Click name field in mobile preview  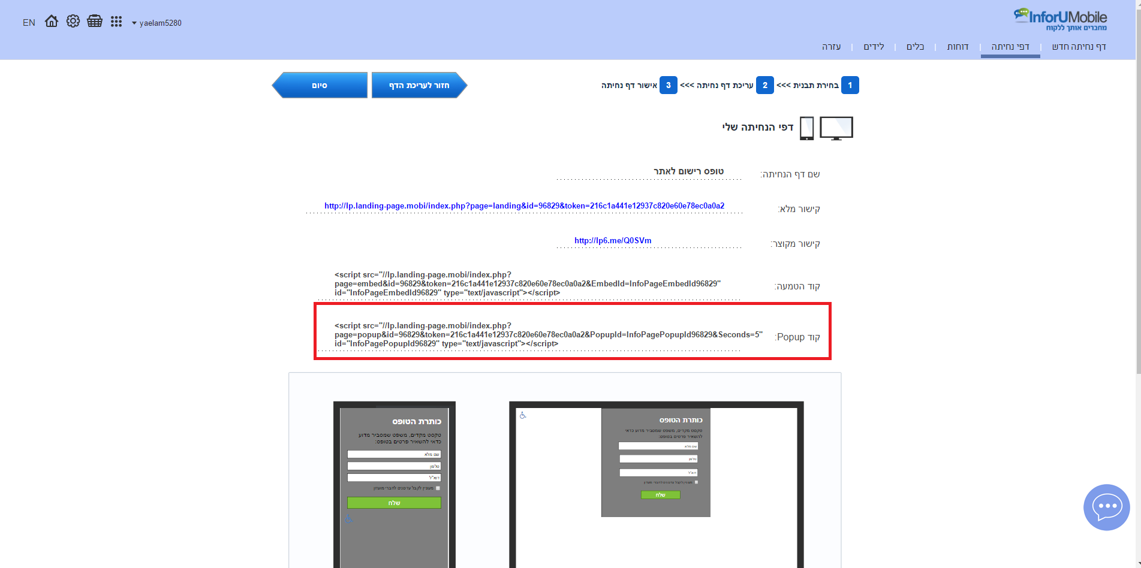(x=394, y=454)
